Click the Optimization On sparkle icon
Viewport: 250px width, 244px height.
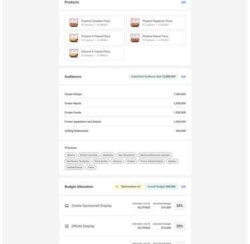click(117, 187)
